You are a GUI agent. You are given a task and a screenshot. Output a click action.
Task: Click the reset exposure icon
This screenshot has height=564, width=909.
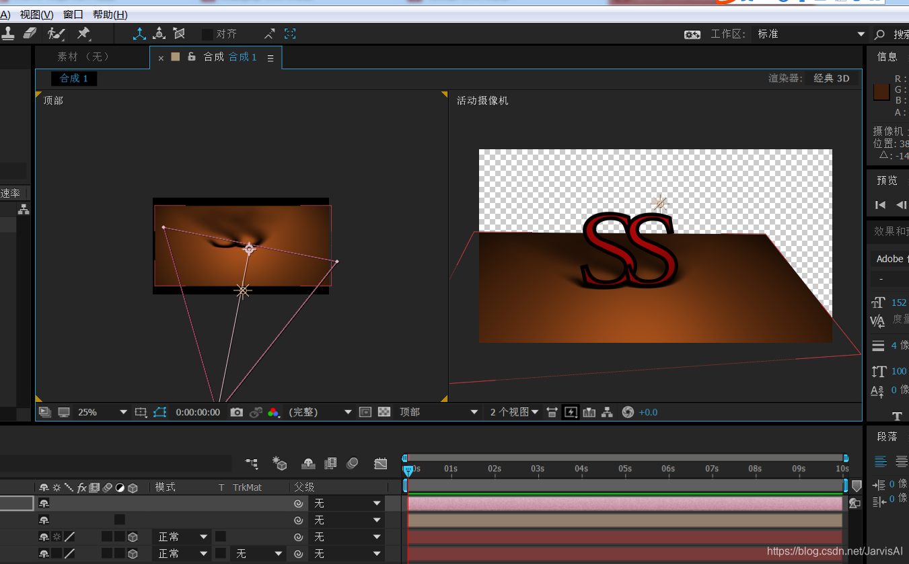click(x=628, y=412)
